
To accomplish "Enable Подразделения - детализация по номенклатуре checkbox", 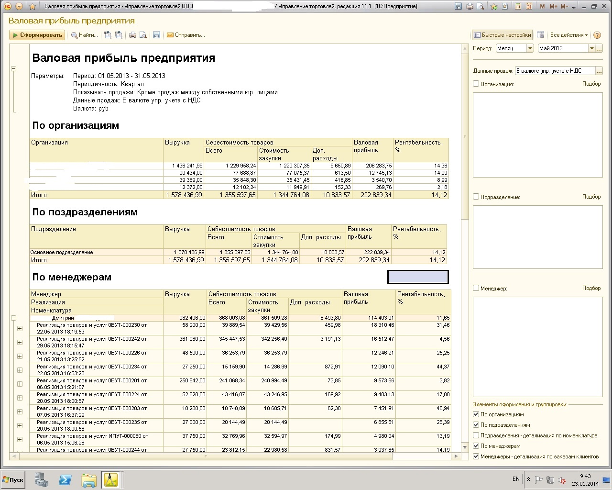I will [476, 435].
